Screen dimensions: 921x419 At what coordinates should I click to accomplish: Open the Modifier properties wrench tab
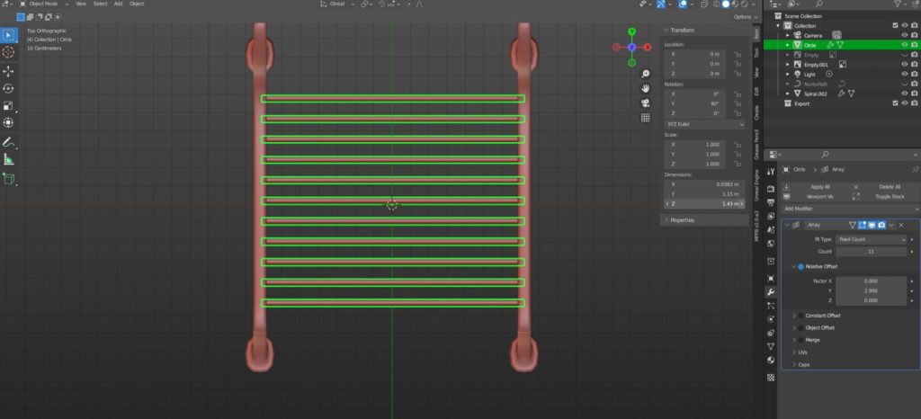click(x=771, y=292)
